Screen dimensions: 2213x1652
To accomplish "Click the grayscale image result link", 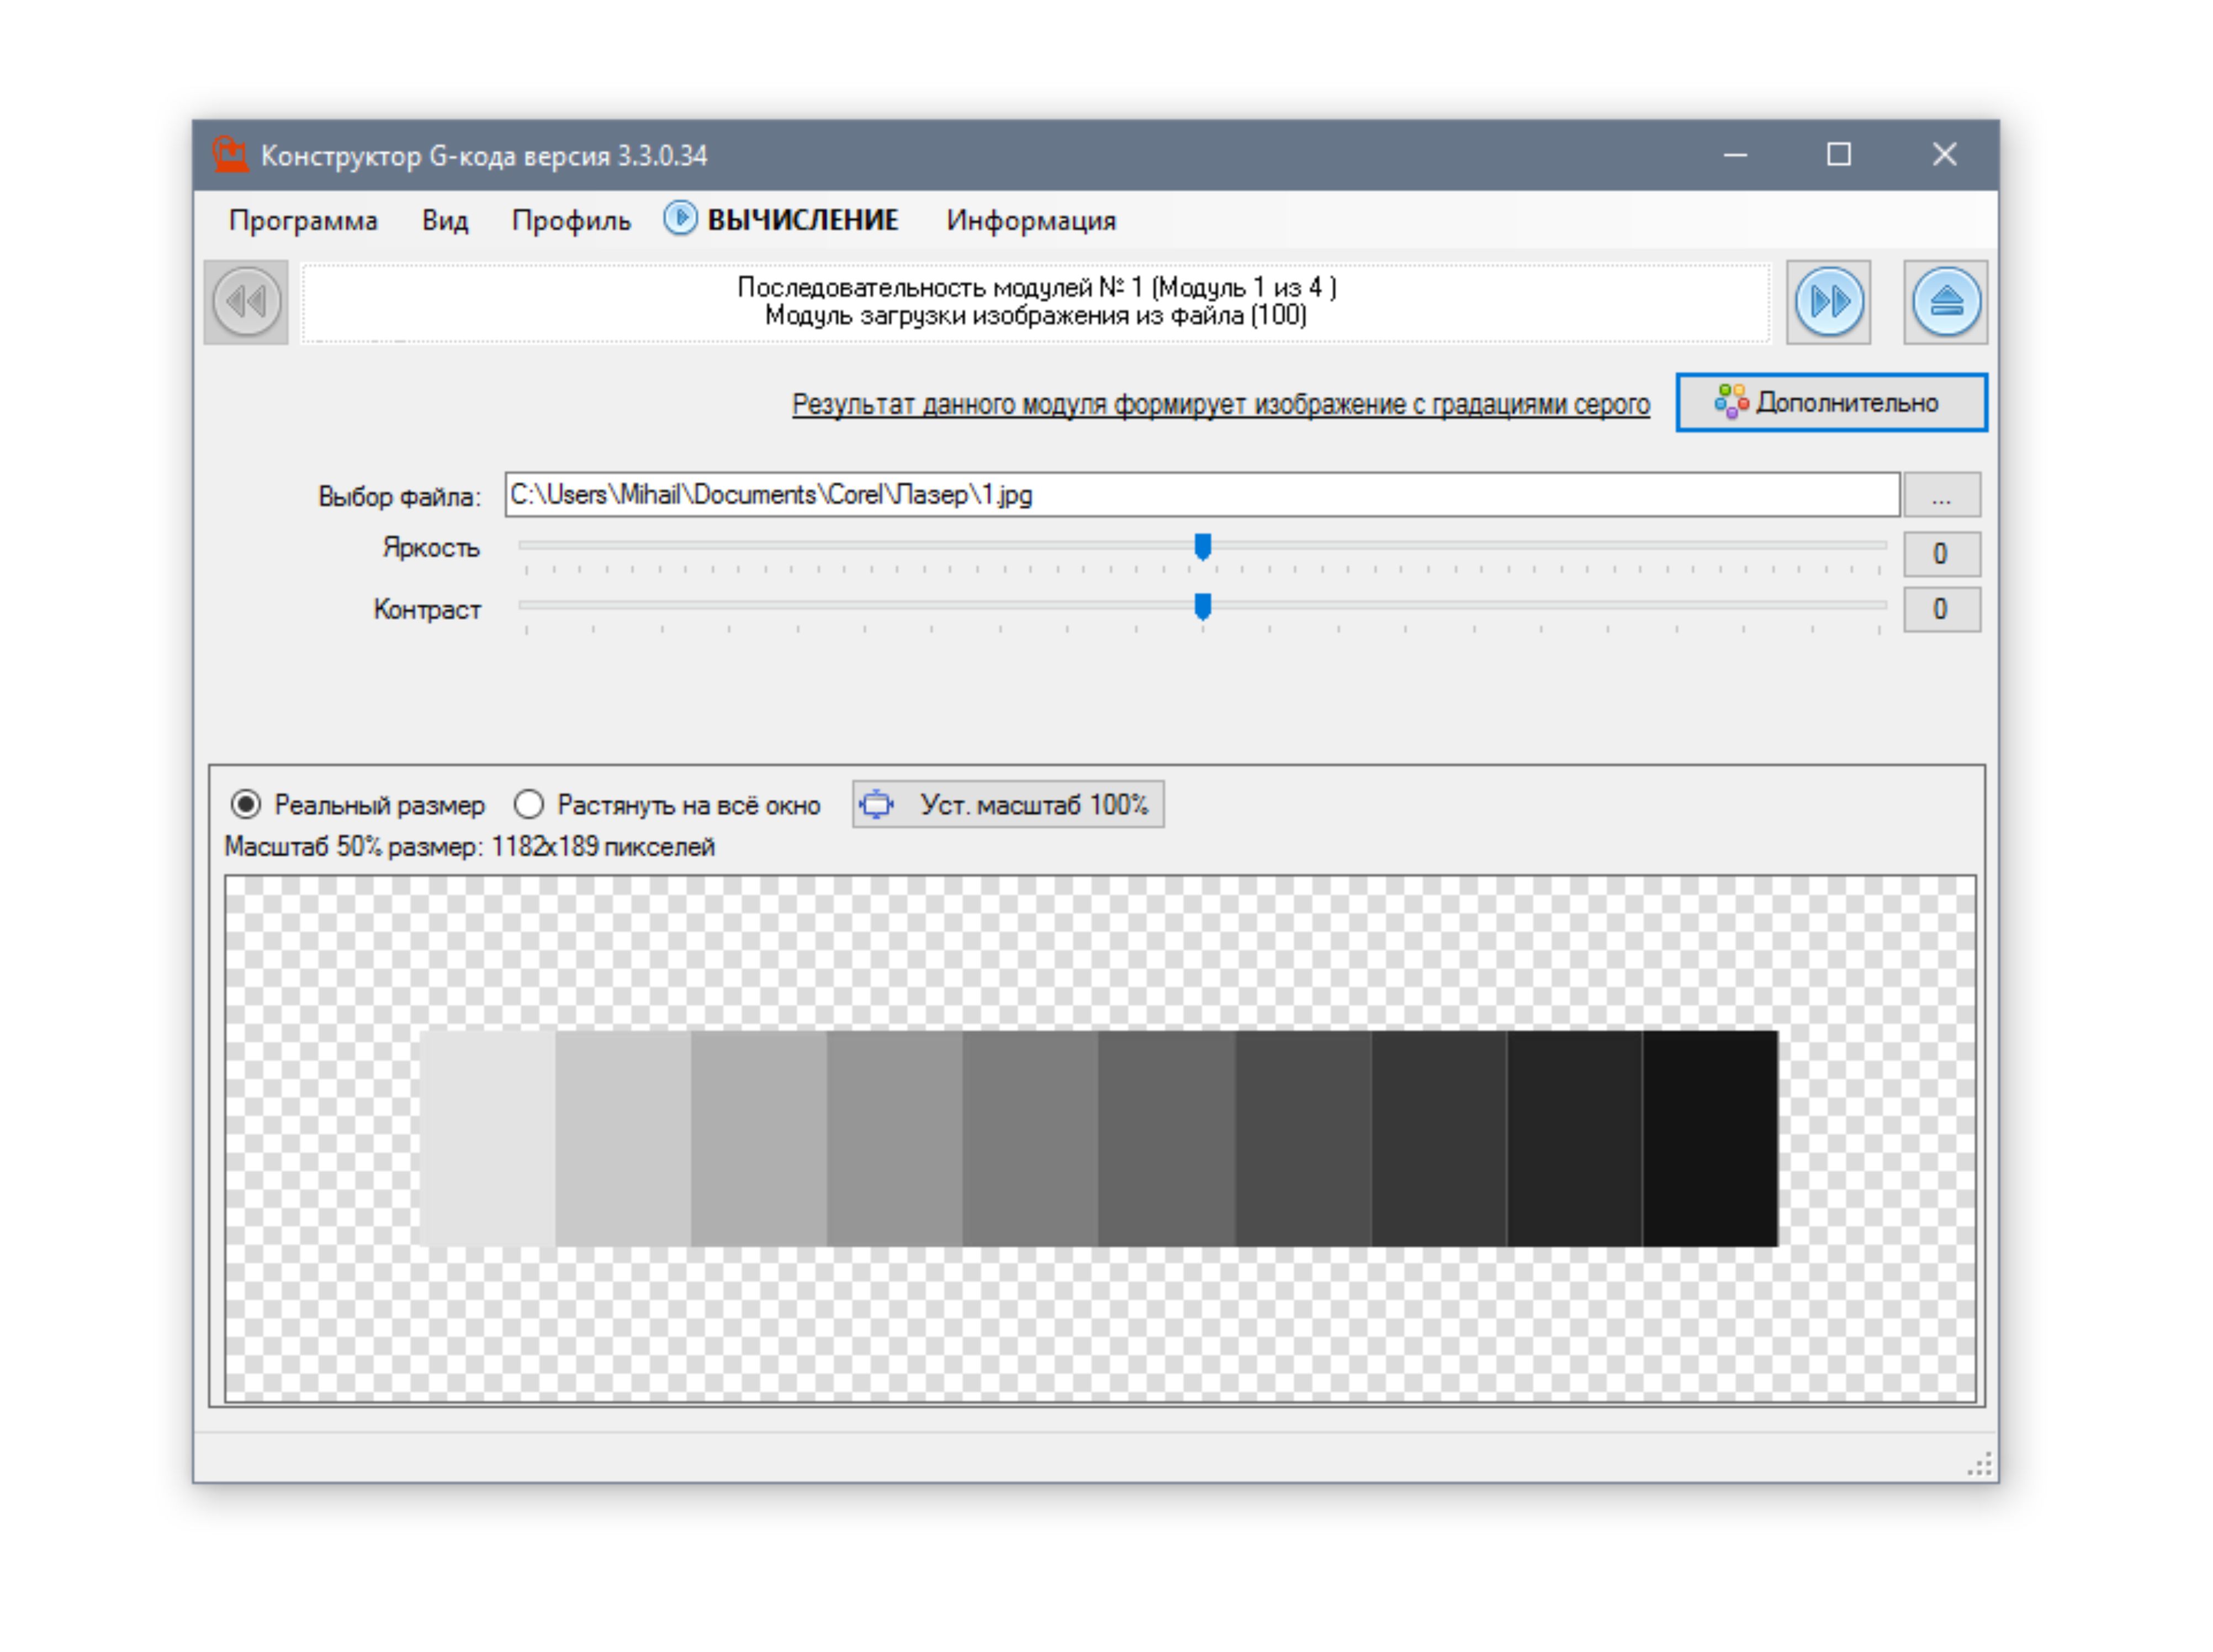I will pos(1220,405).
